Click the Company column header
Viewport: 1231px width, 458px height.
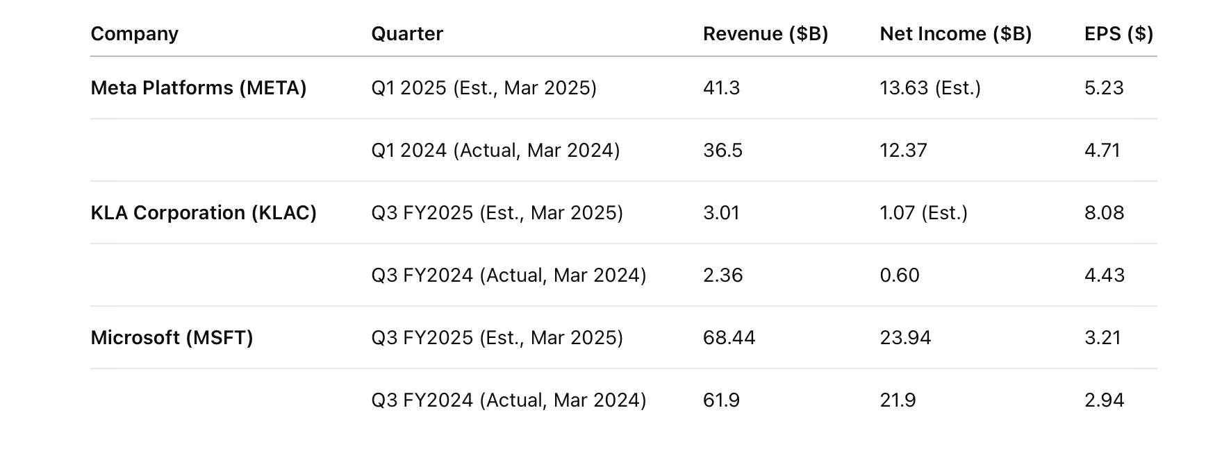point(134,34)
